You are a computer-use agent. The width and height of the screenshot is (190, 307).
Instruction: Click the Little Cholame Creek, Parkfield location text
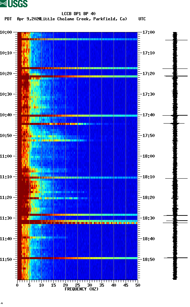coord(83,19)
